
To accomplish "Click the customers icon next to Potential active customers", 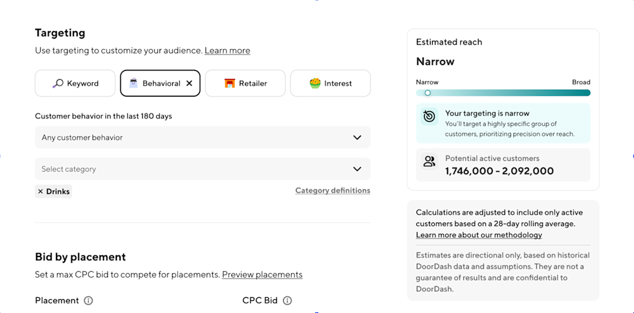I will [430, 161].
